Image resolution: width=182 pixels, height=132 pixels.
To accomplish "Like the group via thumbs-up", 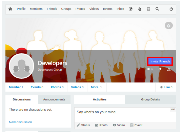I will 166,87.
